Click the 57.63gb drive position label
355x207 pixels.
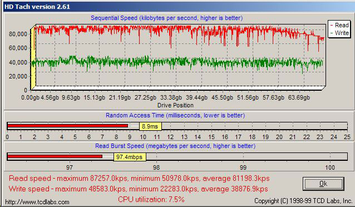[x=273, y=97]
